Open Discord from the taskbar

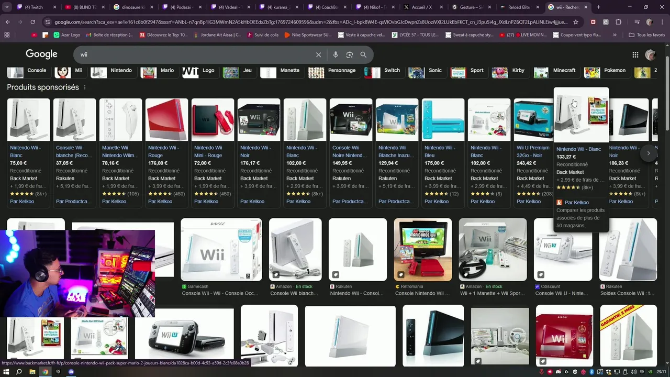[72, 372]
